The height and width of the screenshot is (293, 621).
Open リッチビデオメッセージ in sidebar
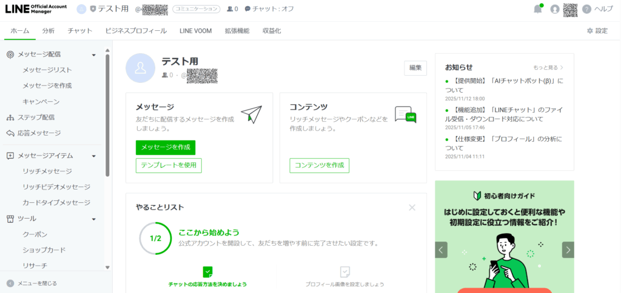(56, 186)
